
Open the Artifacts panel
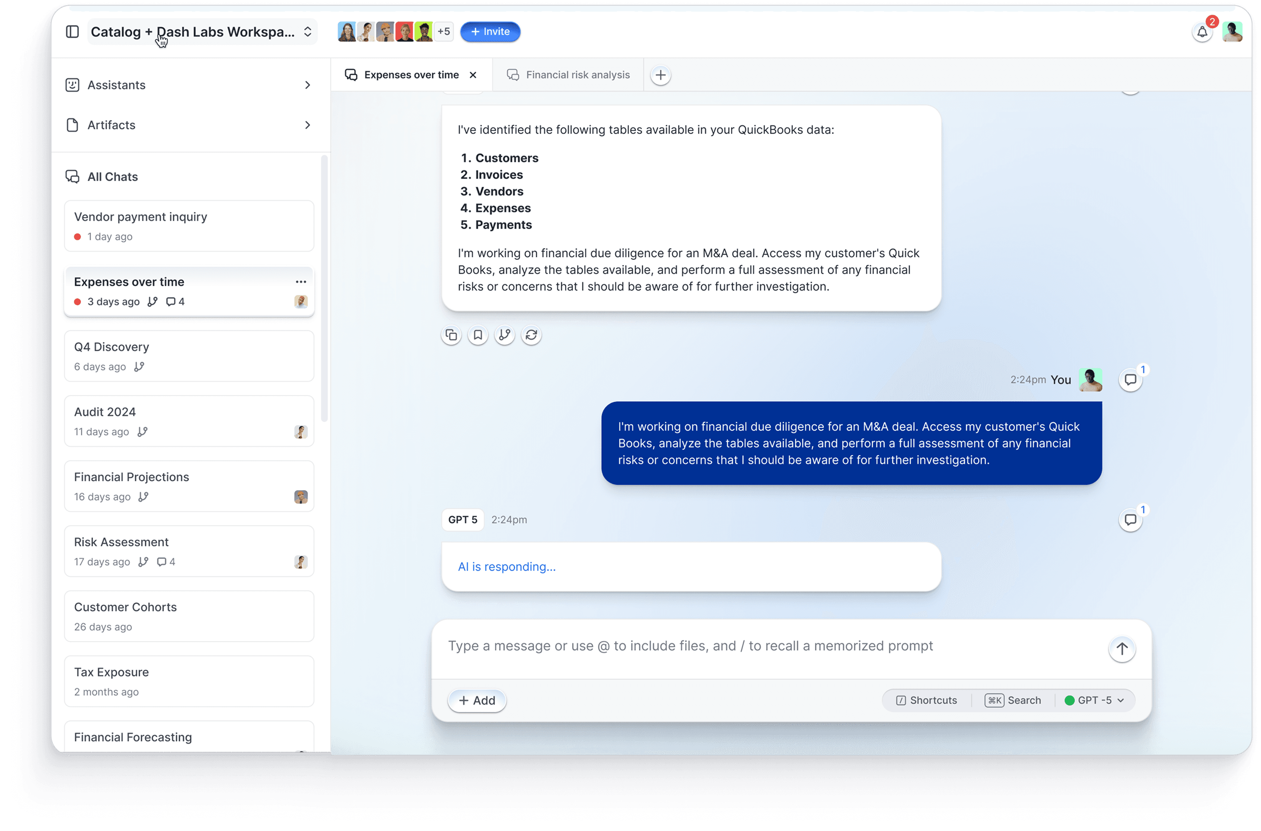point(112,125)
